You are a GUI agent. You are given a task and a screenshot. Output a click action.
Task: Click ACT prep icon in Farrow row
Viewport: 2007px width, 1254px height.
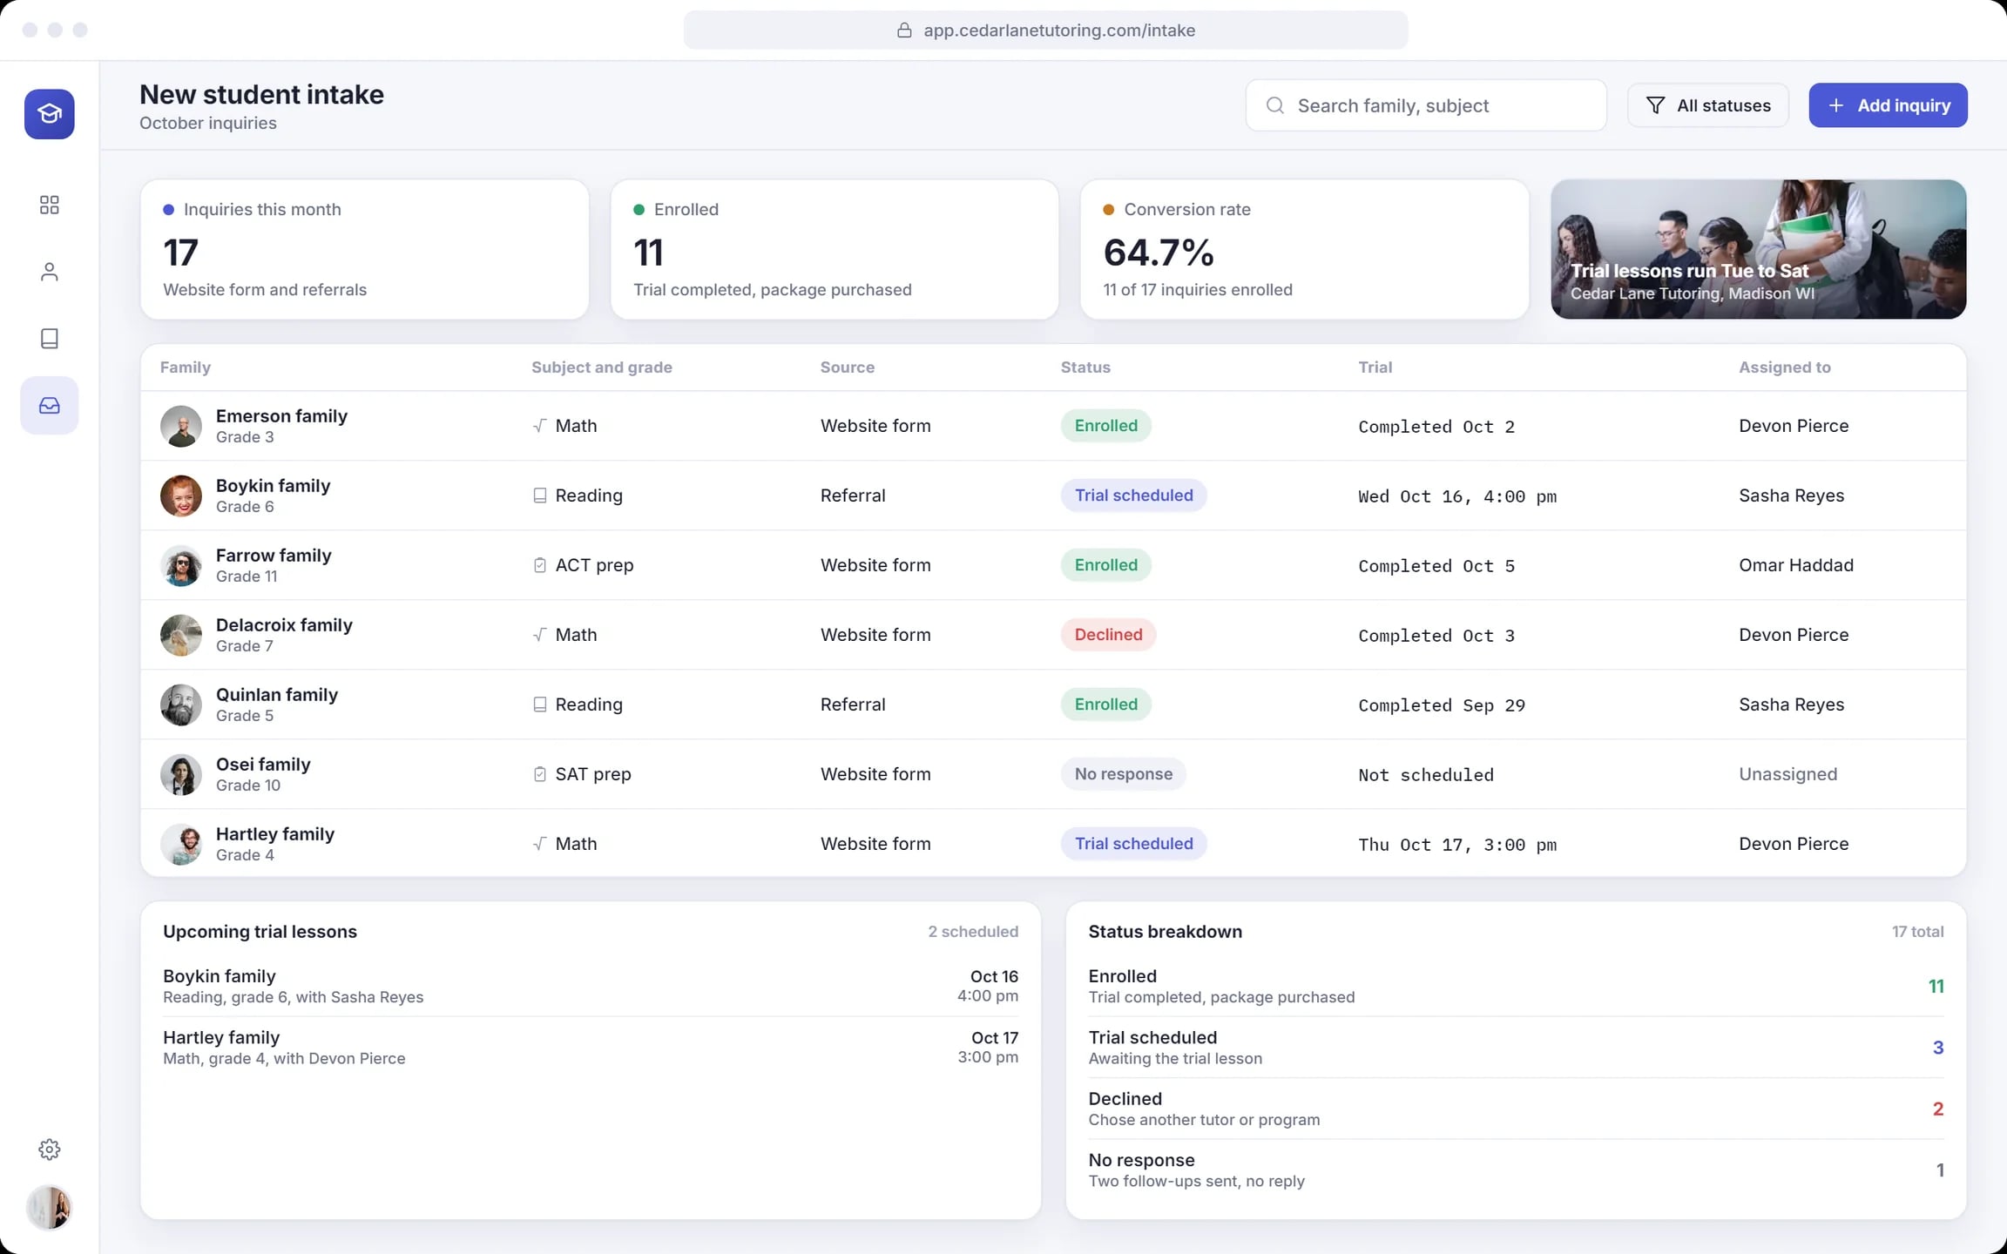[540, 565]
